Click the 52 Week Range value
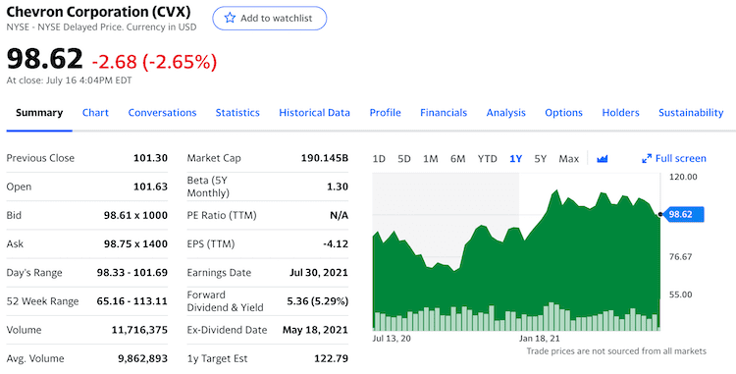Screen dimensions: 736x374 (132, 301)
